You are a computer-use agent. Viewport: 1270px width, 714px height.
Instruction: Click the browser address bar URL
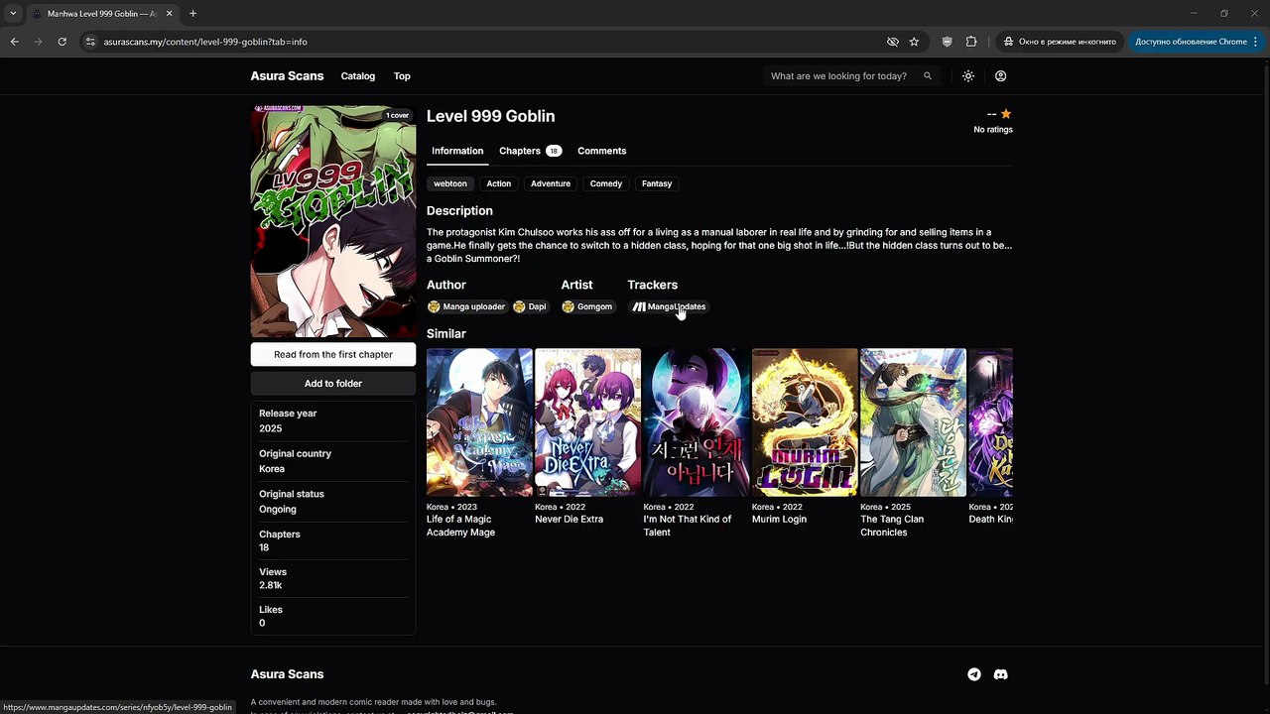205,42
